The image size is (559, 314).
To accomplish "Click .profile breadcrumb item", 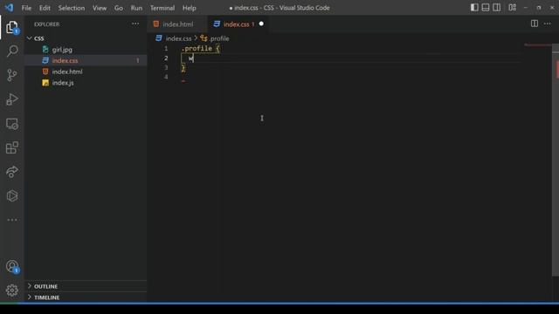I will tap(219, 38).
